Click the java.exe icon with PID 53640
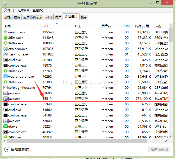Image resolution: width=176 pixels, height=159 pixels. (x=6, y=121)
